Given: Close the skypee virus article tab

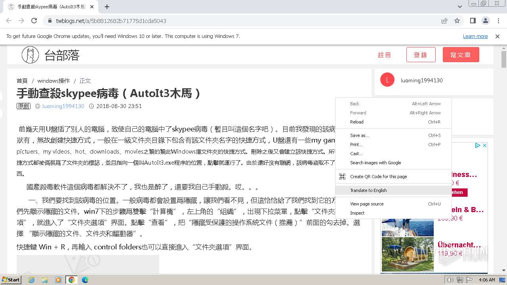Looking at the screenshot, I should coord(92,7).
